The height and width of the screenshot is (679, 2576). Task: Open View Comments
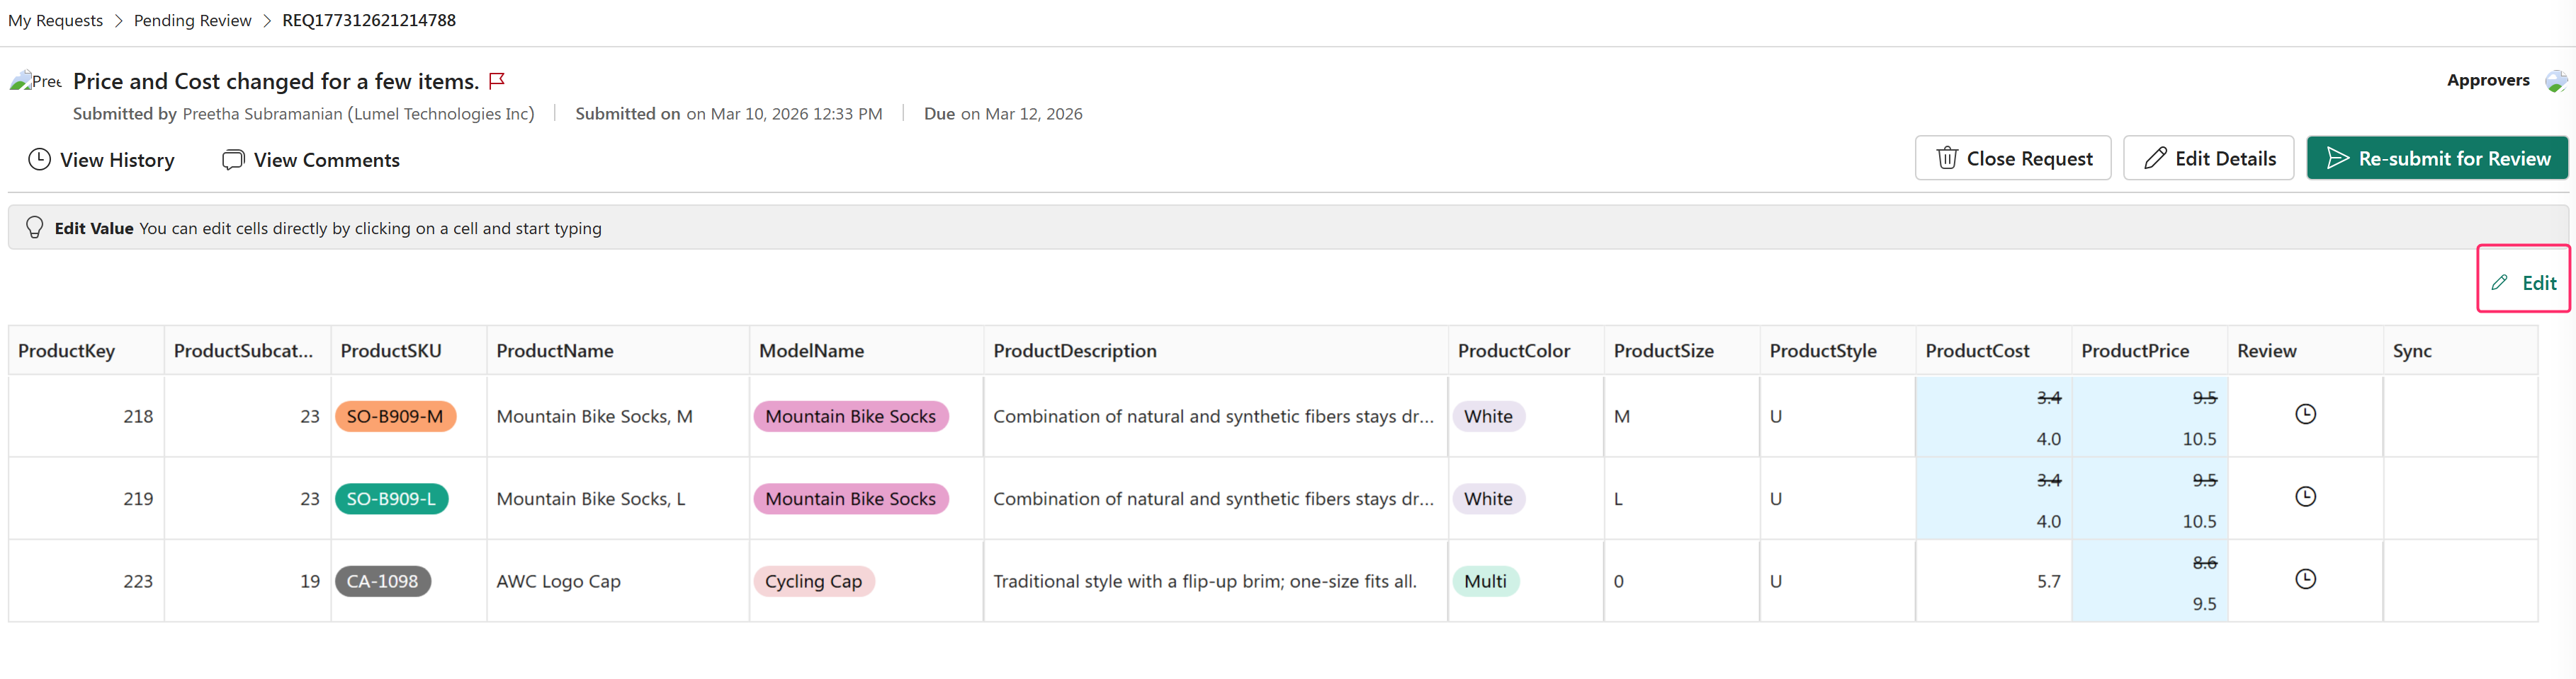[x=311, y=160]
